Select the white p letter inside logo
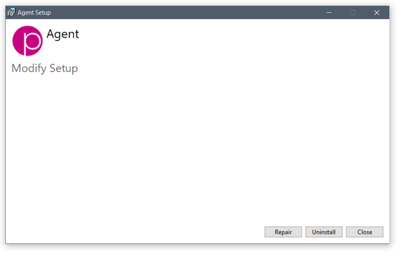The height and width of the screenshot is (256, 402). (32, 42)
